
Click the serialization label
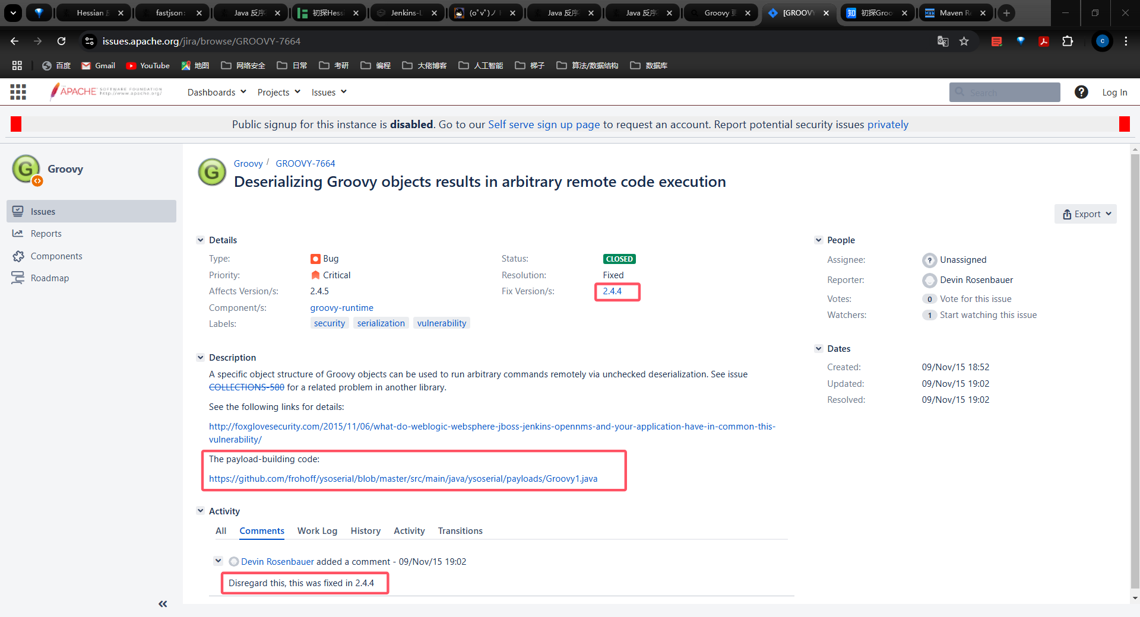381,323
